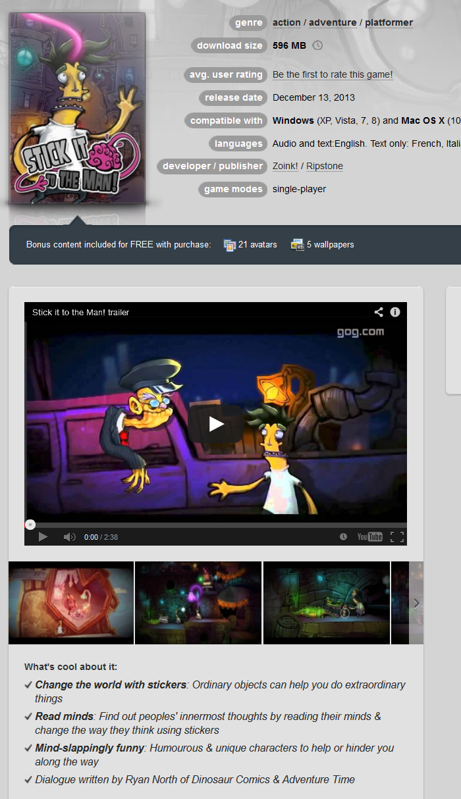Click the 'single-player' game mode text
Screen dimensions: 461x799
[x=299, y=189]
